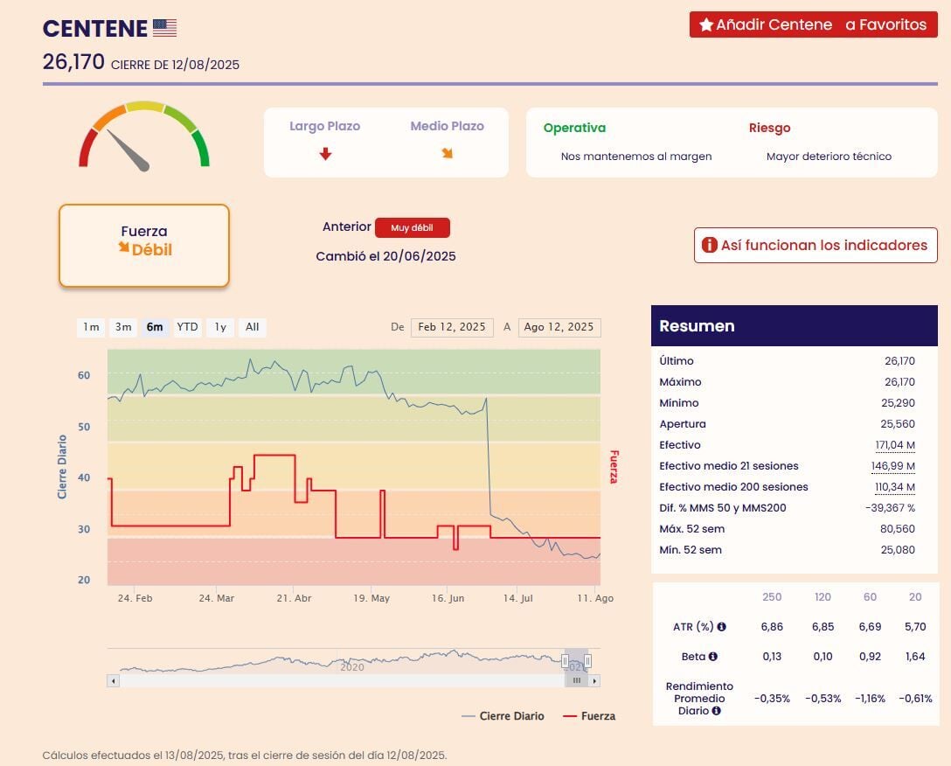The image size is (951, 766).
Task: Click the Resumen header
Action: (795, 326)
